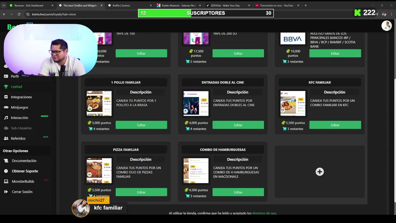
Task: Close the Revenue - Kick Dashboard tab
Action: [x=52, y=5]
